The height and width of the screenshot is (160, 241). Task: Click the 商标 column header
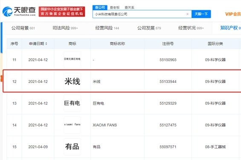pos(72,44)
